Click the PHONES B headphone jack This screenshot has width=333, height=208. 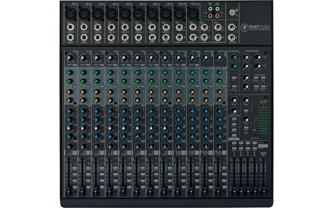coord(231,37)
